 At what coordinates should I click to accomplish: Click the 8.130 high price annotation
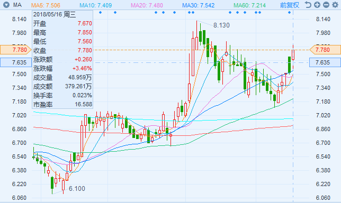point(221,25)
